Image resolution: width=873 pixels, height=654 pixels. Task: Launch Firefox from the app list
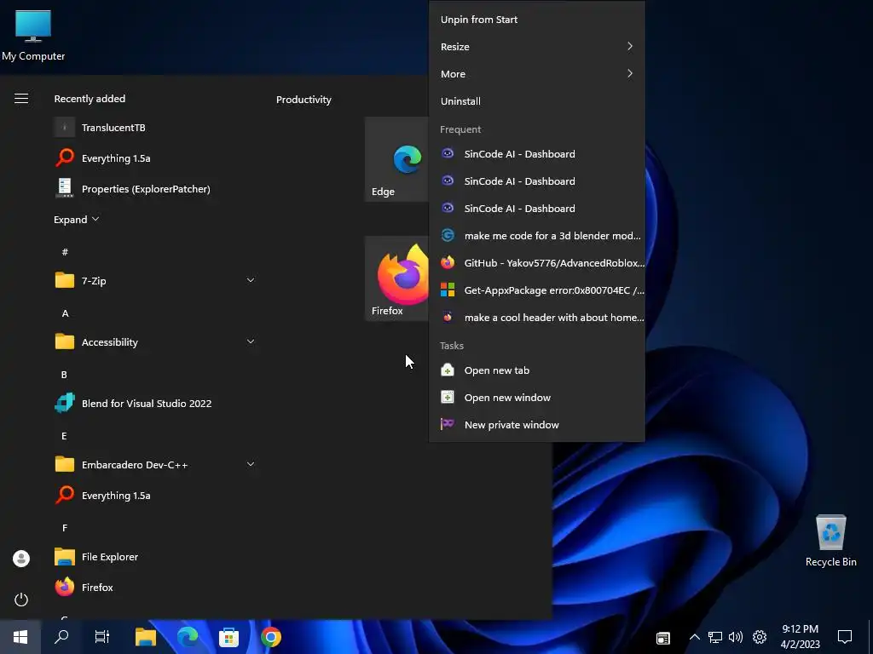click(x=156, y=587)
